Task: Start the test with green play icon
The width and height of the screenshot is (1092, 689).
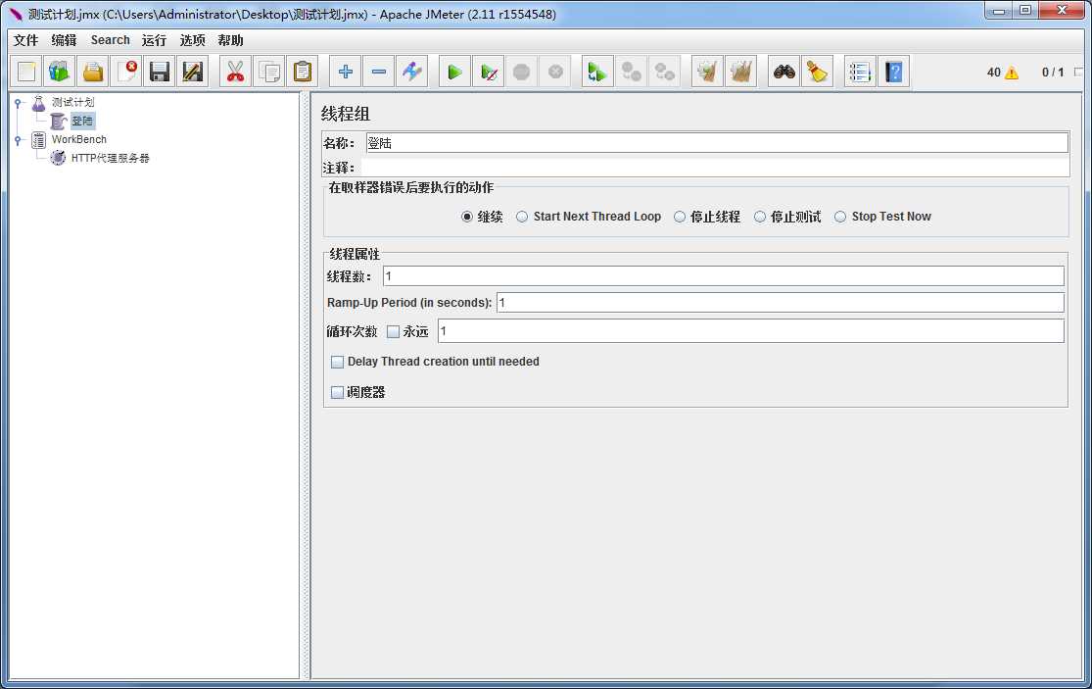Action: coord(454,72)
